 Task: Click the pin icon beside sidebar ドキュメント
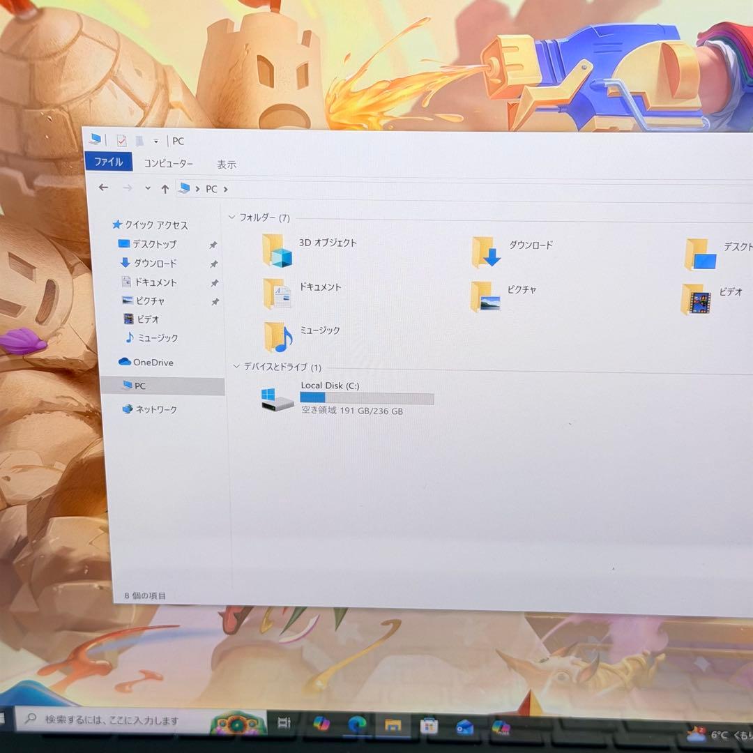pyautogui.click(x=215, y=283)
